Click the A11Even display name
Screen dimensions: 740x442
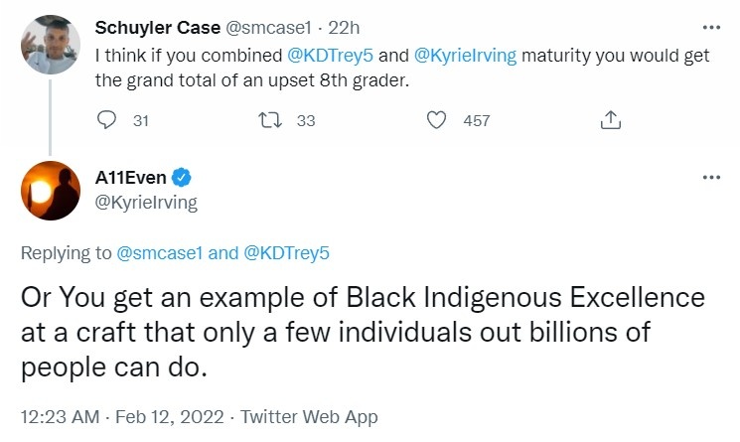(x=131, y=178)
